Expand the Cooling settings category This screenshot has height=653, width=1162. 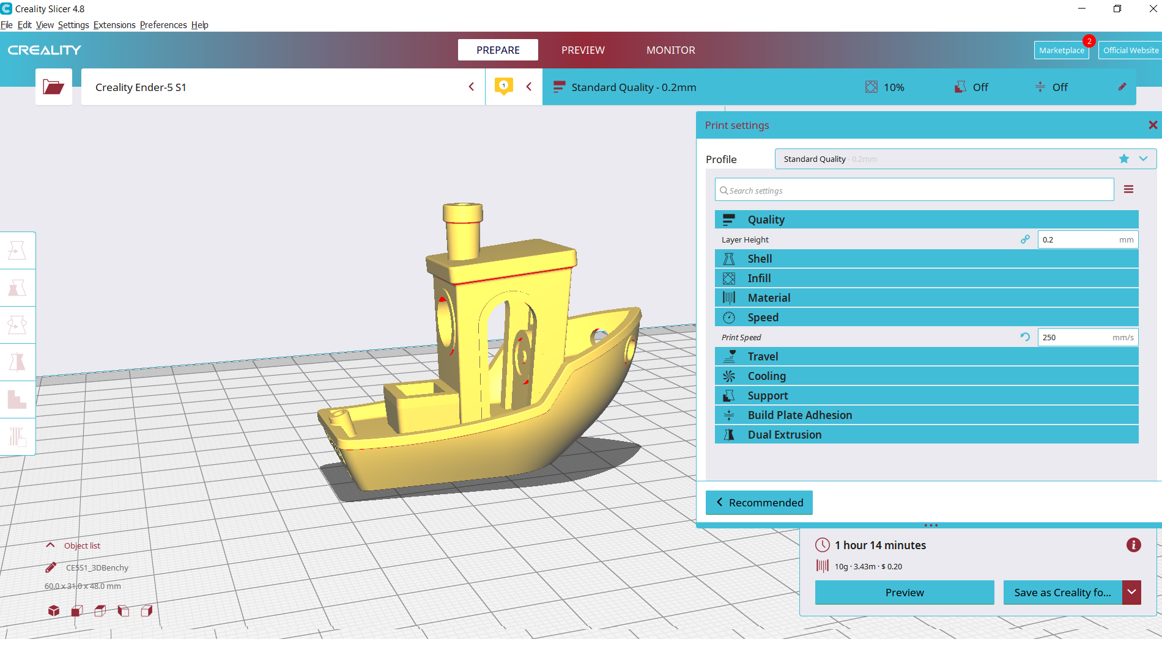(927, 376)
